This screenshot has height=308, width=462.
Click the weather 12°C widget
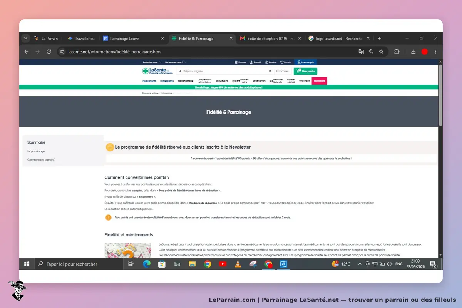tap(341, 264)
